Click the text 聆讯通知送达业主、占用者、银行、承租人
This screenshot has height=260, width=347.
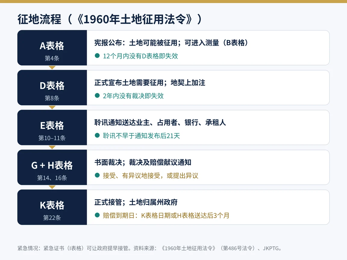click(x=160, y=122)
